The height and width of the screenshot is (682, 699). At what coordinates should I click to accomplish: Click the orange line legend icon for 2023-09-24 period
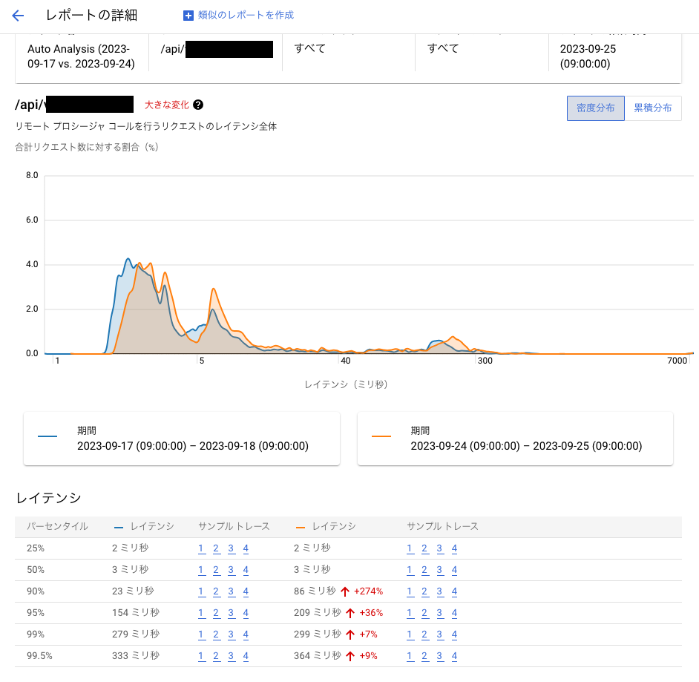pos(381,436)
